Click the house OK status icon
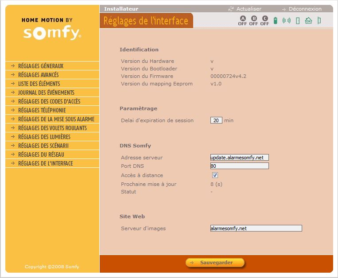Screen dimensions: 338x278 [x=308, y=20]
